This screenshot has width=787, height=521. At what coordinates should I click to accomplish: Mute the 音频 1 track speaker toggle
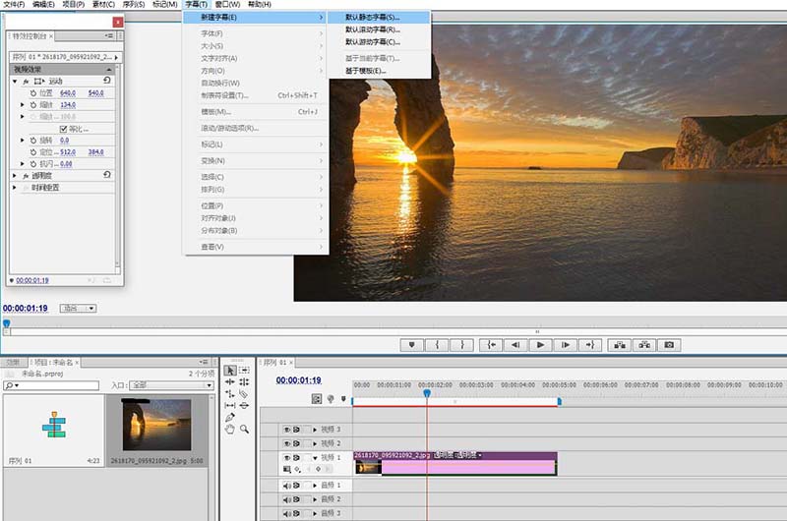coord(287,486)
